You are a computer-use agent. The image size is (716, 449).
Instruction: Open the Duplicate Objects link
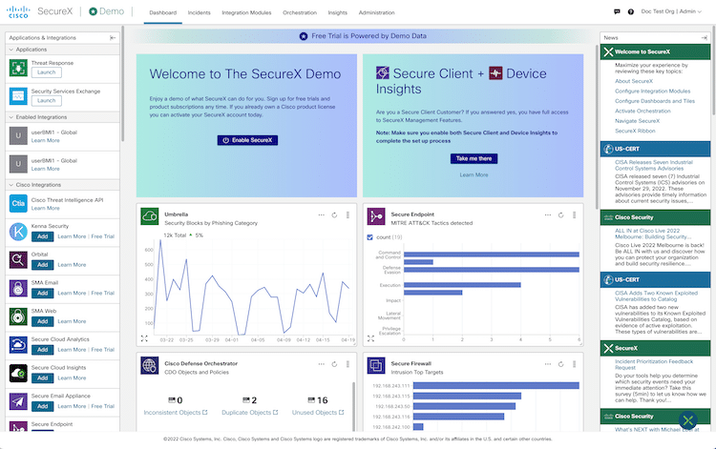(250, 413)
